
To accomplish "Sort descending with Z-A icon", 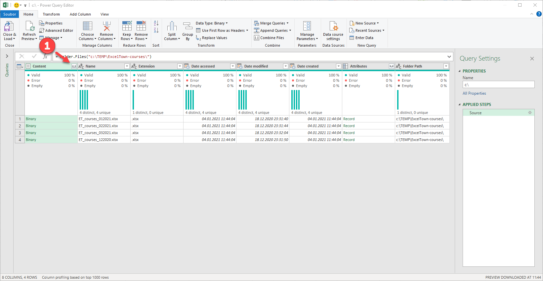I will tap(156, 30).
